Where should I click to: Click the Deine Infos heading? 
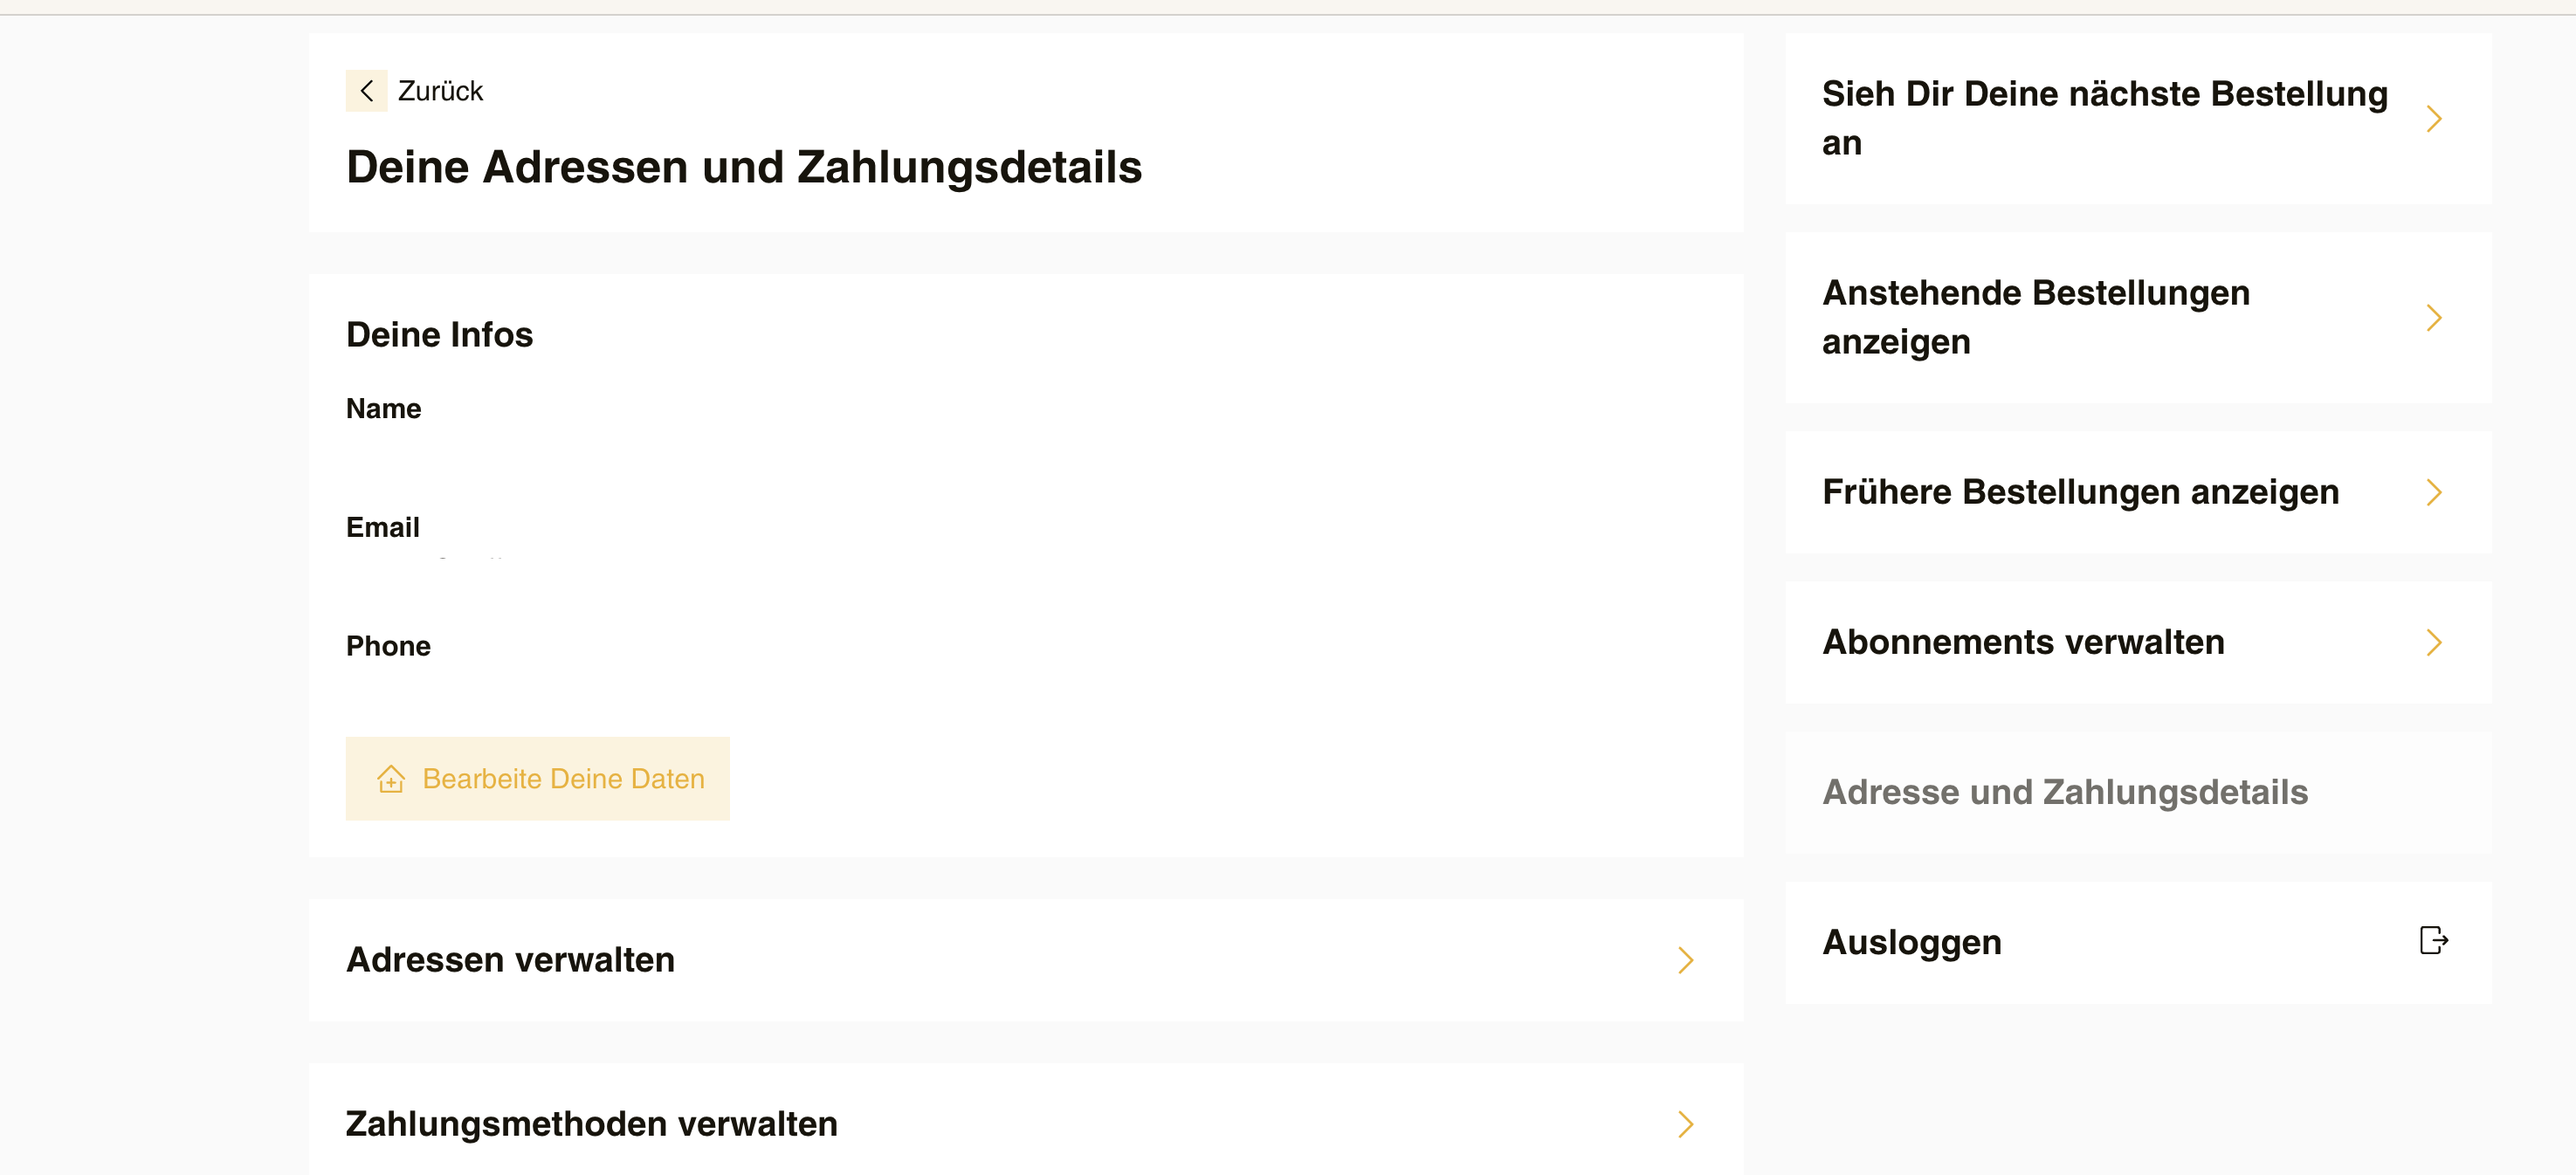[439, 334]
